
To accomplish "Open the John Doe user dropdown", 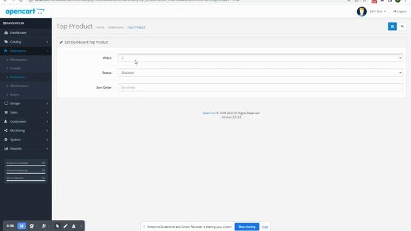I will (378, 12).
